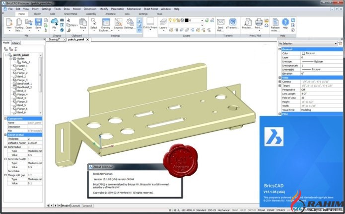Viewport: 345px width, 214px height.
Task: Collapse the Bodies tree node
Action: coord(10,58)
